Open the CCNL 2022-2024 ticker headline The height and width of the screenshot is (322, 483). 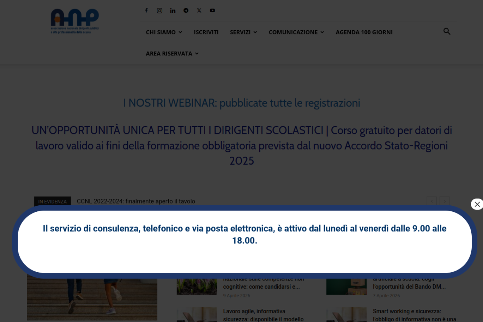[x=136, y=201]
